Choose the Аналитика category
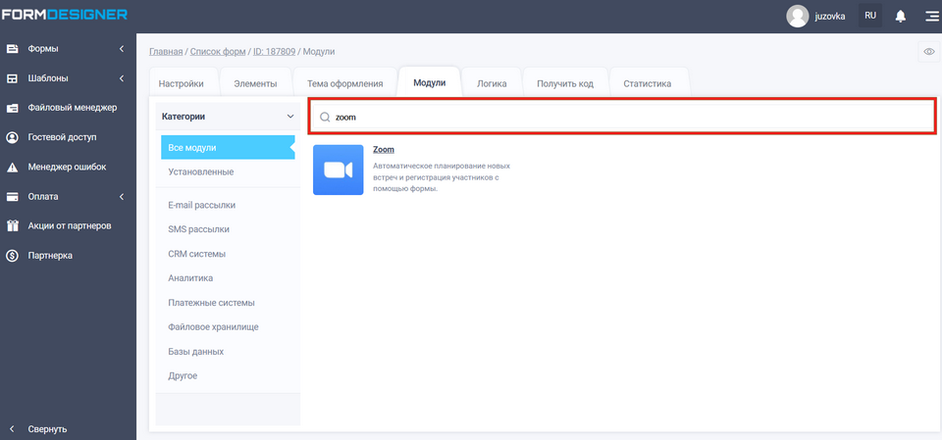The width and height of the screenshot is (942, 440). click(x=190, y=278)
